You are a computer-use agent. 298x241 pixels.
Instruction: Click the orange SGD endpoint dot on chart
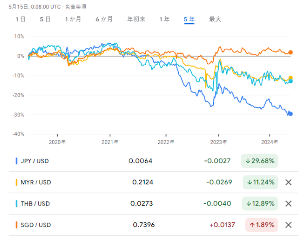[291, 53]
